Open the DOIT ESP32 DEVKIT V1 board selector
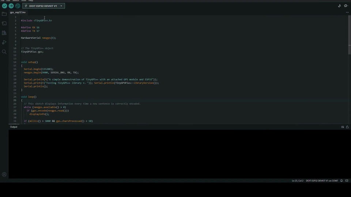 (x=44, y=6)
